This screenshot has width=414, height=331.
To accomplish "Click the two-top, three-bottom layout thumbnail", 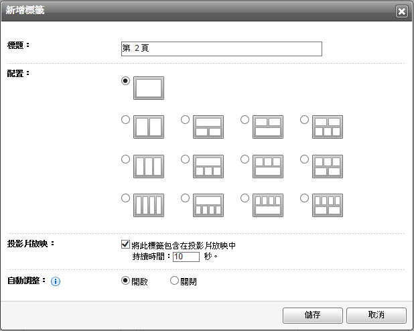I will coord(328,127).
